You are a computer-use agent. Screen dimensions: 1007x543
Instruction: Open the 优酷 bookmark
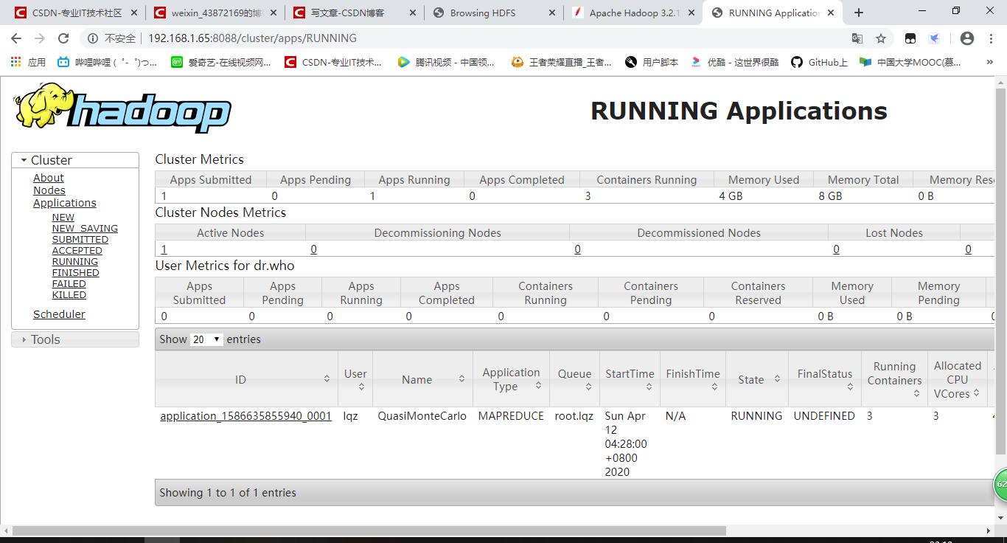coord(734,63)
